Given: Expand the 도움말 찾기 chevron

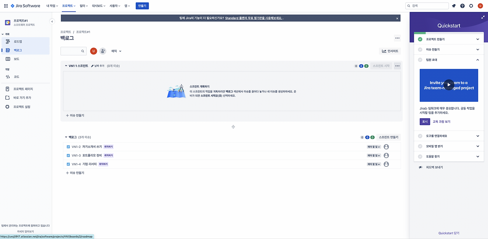Looking at the screenshot, I should click(x=478, y=156).
